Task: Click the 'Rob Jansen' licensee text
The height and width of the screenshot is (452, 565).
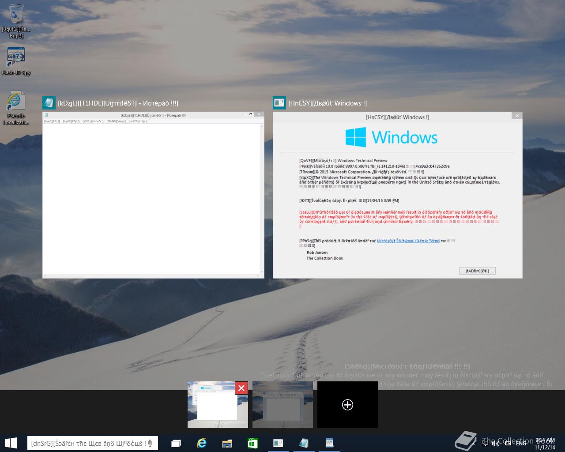Action: coord(317,253)
